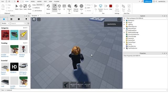The image size is (168, 95).
Task: Select the second Legendary sword hotbar slot
Action: coord(80,85)
